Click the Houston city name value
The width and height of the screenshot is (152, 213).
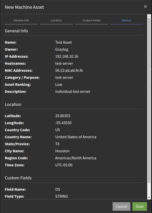tap(62, 151)
